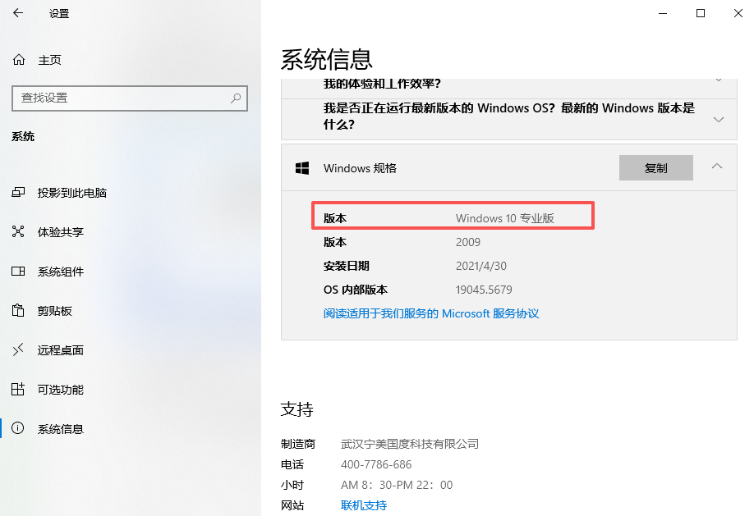
Task: Open the Microsoft 服务协议 link
Action: pyautogui.click(x=431, y=313)
